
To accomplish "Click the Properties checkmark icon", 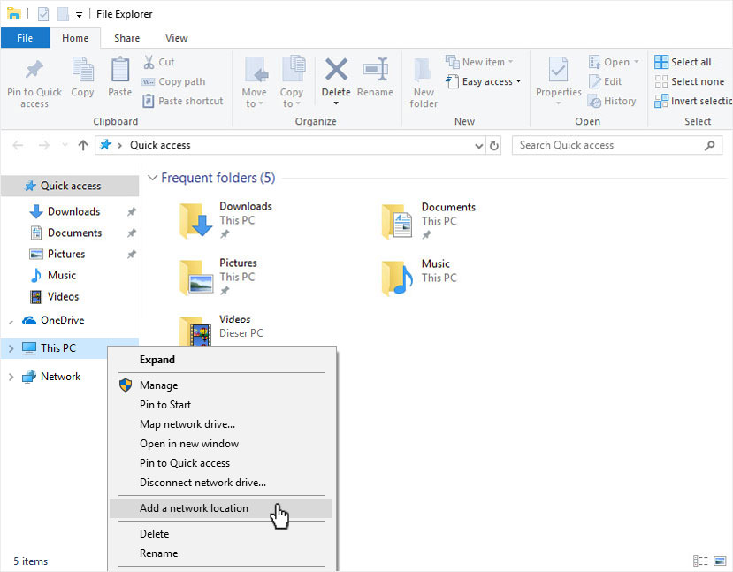I will click(x=558, y=70).
